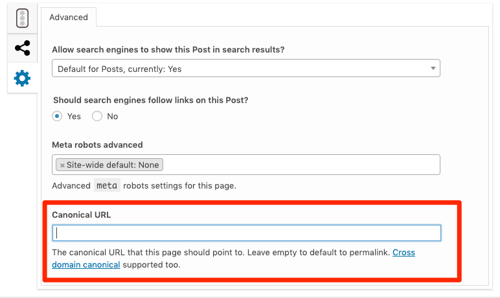Switch to the Advanced tab
The image size is (500, 298).
69,17
